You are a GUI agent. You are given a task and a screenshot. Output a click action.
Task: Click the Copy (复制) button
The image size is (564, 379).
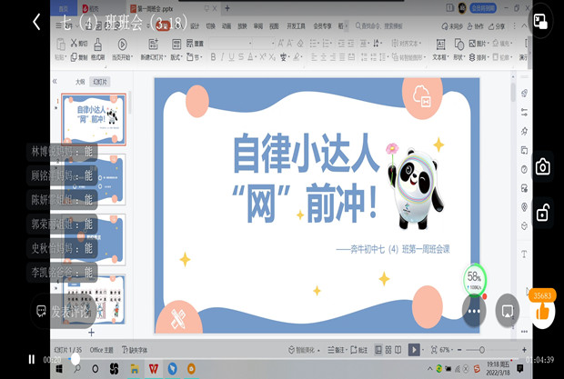tap(79, 57)
